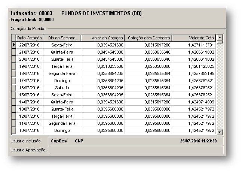
Task: Click Indexador code 00003
Action: [46, 13]
